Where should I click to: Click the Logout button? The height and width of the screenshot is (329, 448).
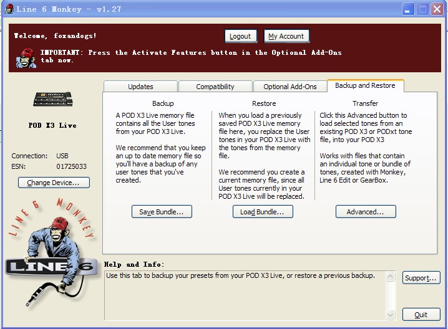click(x=241, y=36)
